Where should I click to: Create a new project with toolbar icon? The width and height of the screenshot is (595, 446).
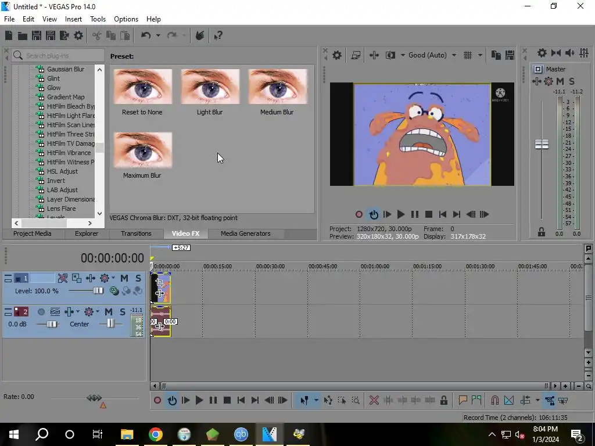click(9, 35)
